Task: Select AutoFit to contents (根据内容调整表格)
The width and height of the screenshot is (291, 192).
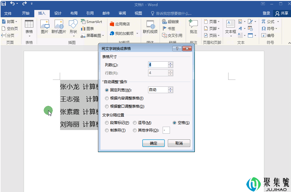Action: click(x=124, y=98)
